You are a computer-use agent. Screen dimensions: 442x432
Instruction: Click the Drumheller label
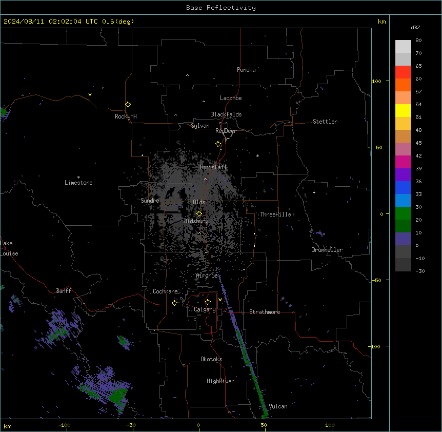click(327, 250)
